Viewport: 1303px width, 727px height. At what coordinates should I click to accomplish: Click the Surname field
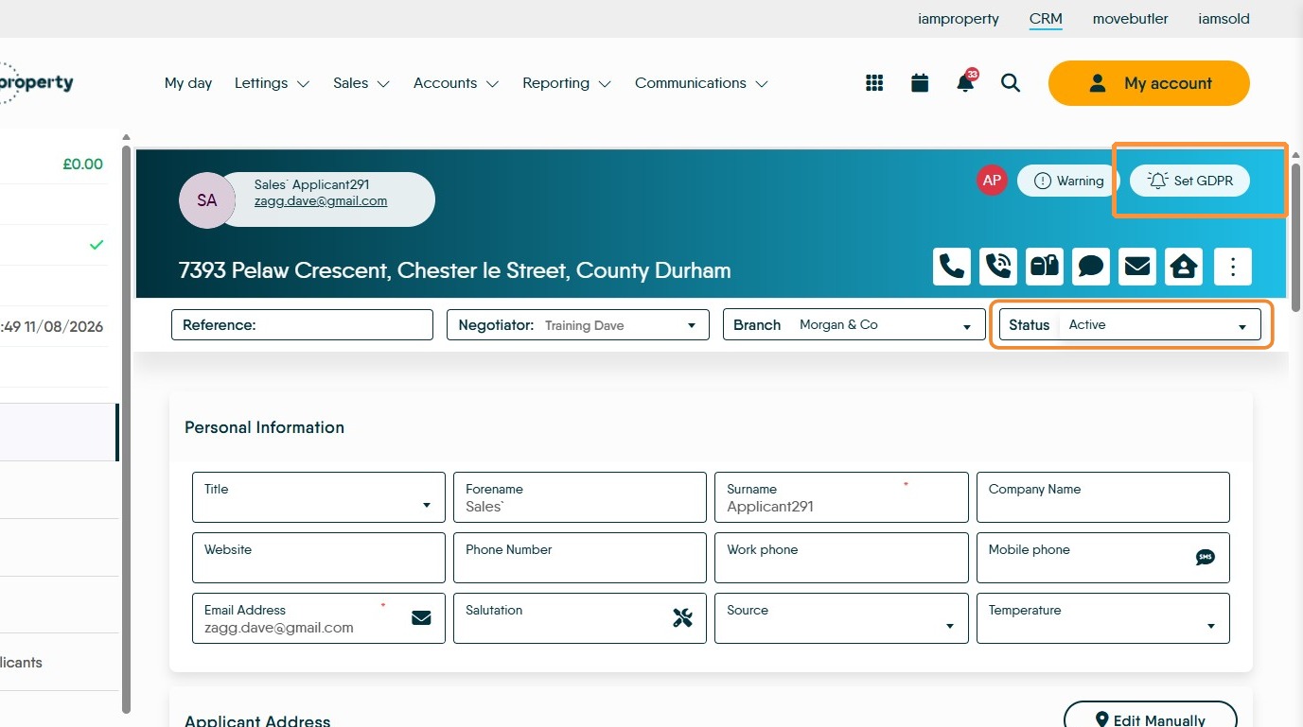[841, 497]
